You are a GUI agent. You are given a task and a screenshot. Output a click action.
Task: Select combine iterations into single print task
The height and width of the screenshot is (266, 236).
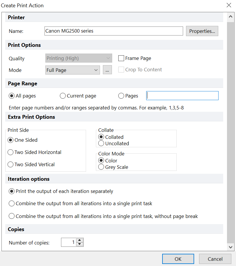click(x=12, y=204)
